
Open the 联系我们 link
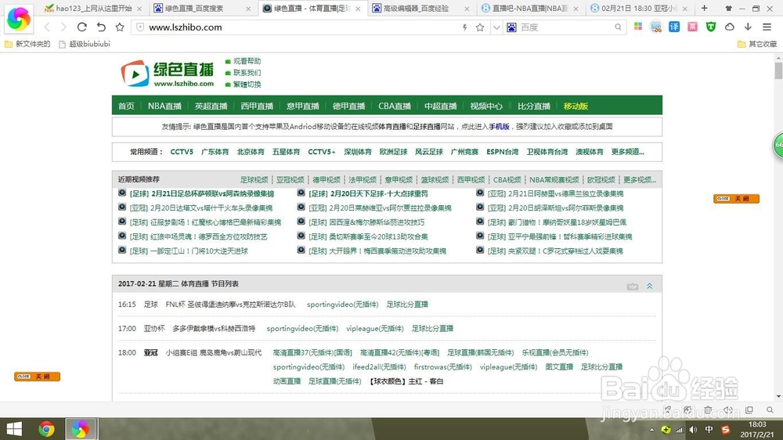pos(247,72)
